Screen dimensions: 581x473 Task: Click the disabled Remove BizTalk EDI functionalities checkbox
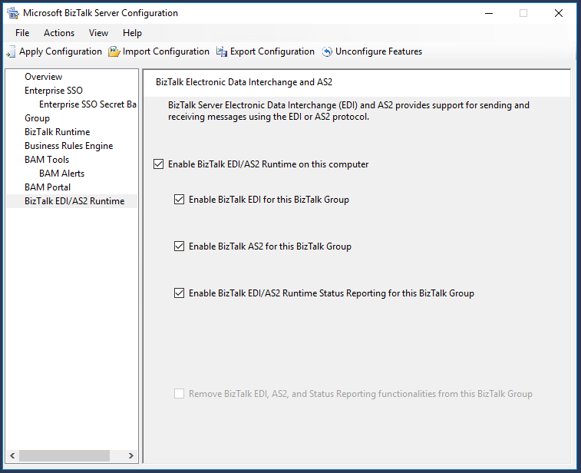point(180,394)
